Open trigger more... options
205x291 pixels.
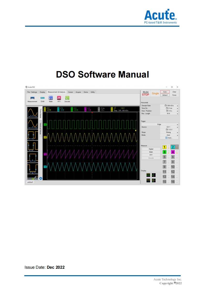pyautogui.click(x=169, y=138)
